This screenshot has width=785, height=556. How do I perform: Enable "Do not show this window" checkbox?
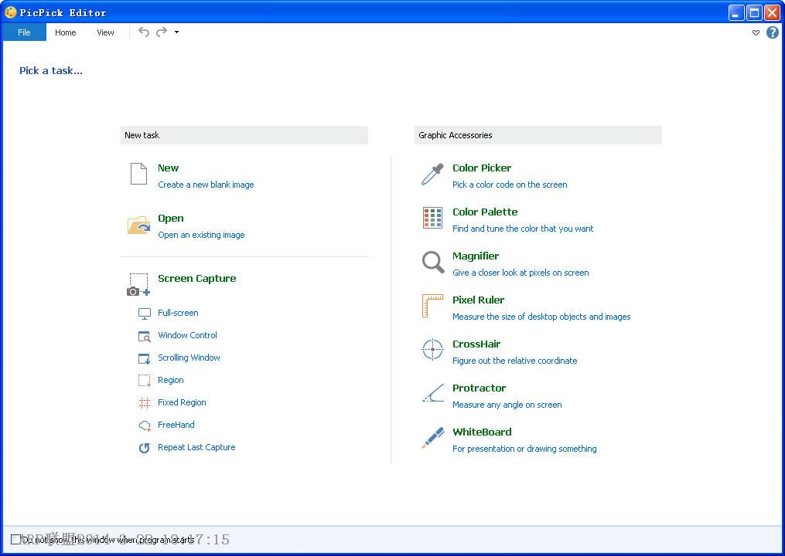16,539
